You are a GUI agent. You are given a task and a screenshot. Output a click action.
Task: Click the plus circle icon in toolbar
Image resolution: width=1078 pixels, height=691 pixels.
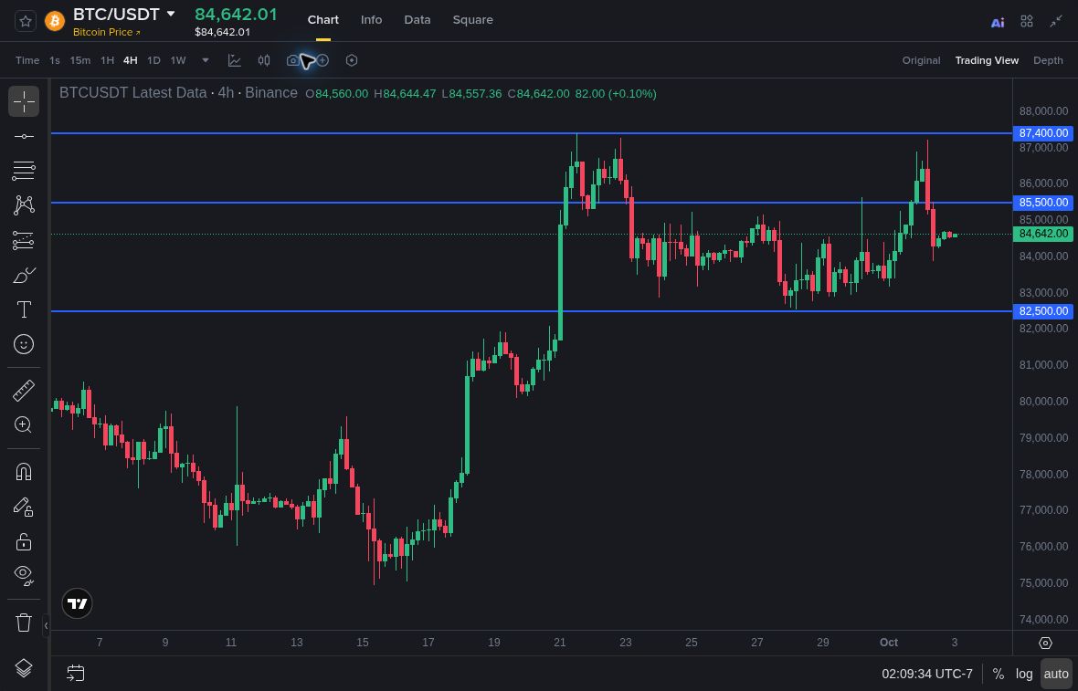322,60
